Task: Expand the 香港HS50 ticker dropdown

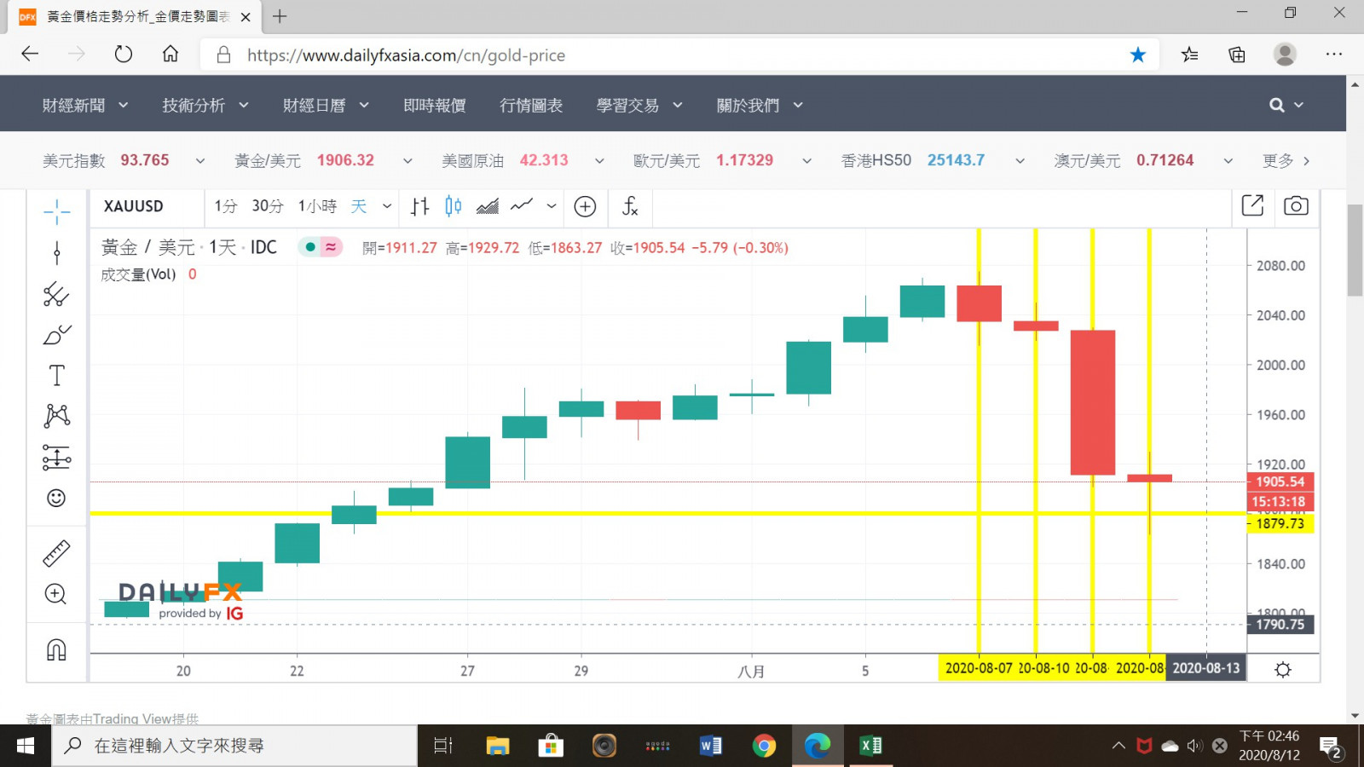Action: pos(1020,160)
